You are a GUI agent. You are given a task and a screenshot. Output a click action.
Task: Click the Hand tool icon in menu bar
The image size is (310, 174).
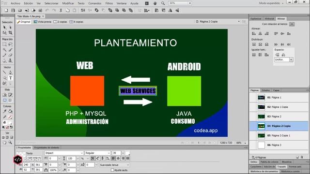[155, 3]
